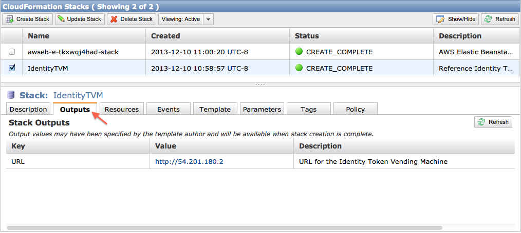Image resolution: width=521 pixels, height=233 pixels.
Task: Click green status icon for awseb stack
Action: (299, 52)
